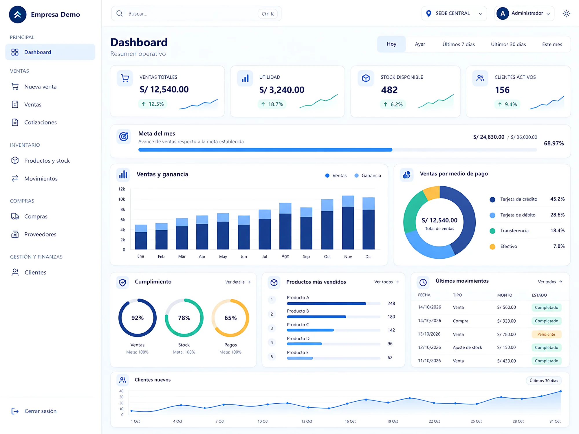This screenshot has height=434, width=579.
Task: Click the users icon beside Clientes nuevos
Action: coord(123,380)
